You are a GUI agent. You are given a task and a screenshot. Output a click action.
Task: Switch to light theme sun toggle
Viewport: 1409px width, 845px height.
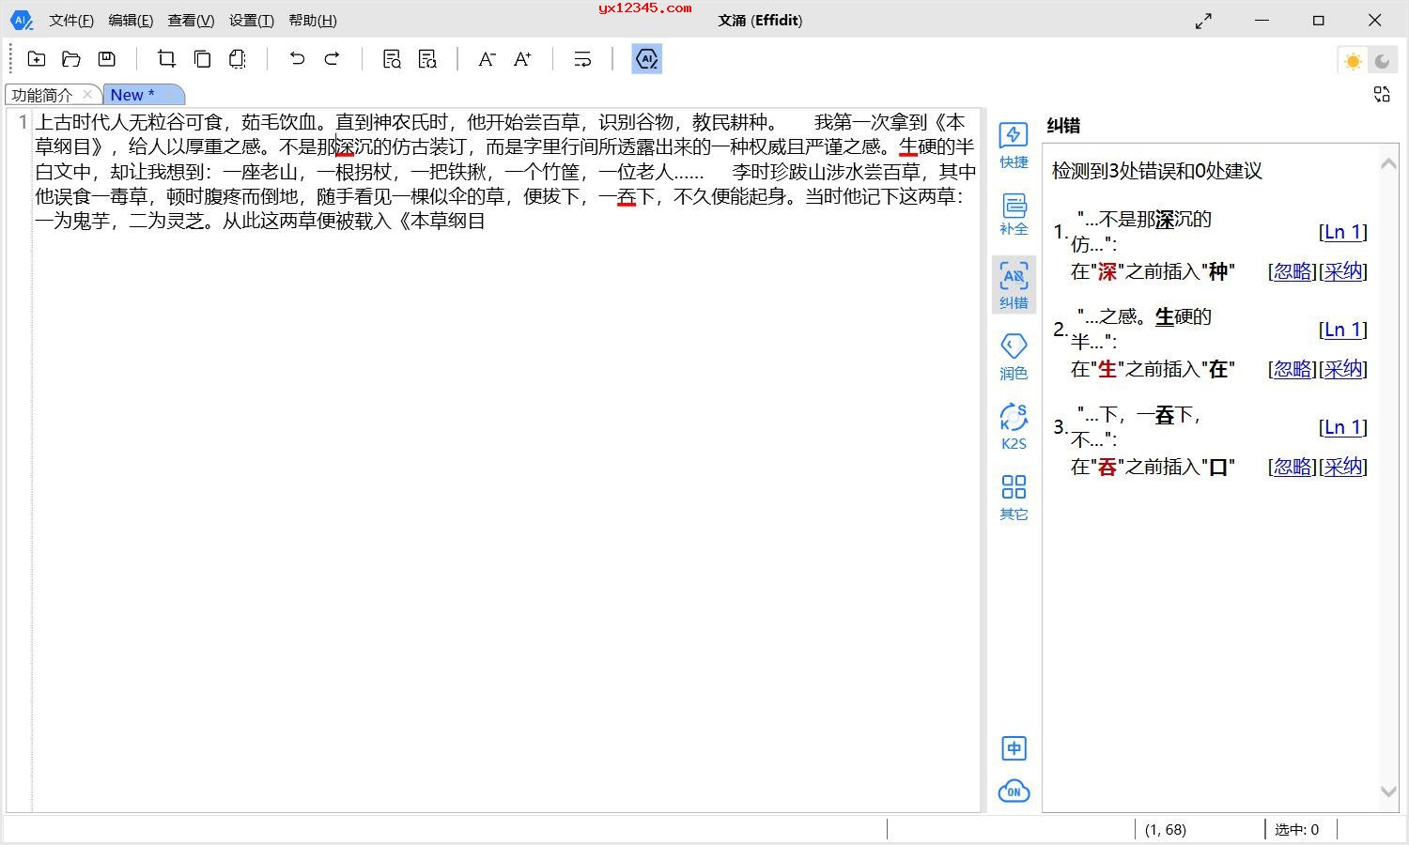(1353, 61)
